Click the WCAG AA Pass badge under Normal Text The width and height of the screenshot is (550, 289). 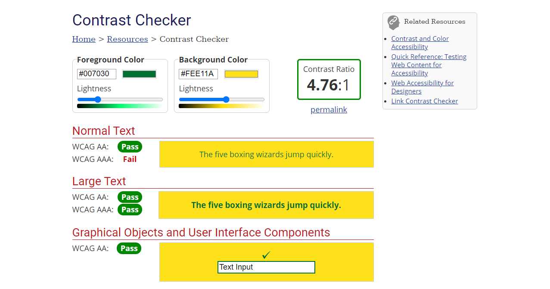pos(130,146)
